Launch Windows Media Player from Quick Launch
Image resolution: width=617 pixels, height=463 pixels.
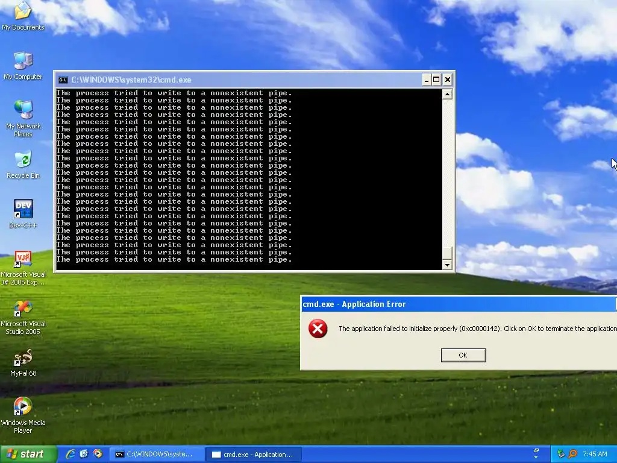[x=98, y=454]
